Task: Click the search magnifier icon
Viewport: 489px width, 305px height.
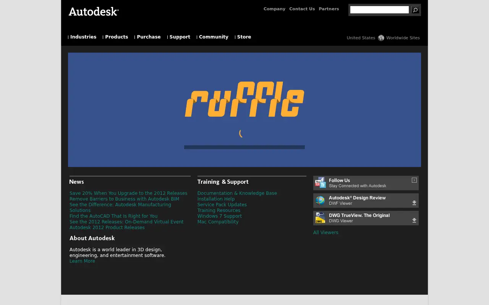Action: pyautogui.click(x=415, y=10)
